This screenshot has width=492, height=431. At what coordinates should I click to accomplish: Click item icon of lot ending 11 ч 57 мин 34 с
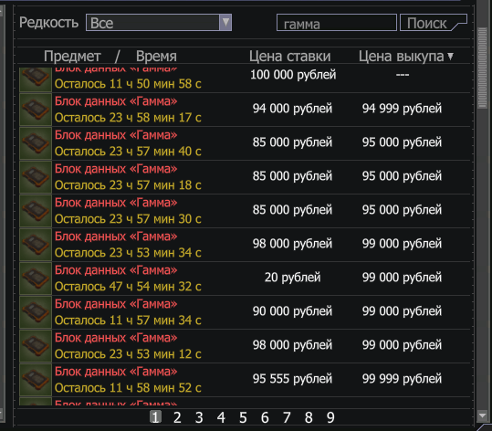coord(36,312)
